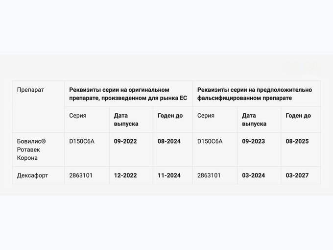Click Дата выпуска subheader under original drug
333x250 pixels.
(x=131, y=120)
